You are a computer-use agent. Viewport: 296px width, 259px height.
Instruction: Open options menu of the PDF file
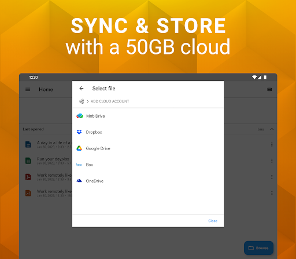tap(272, 177)
